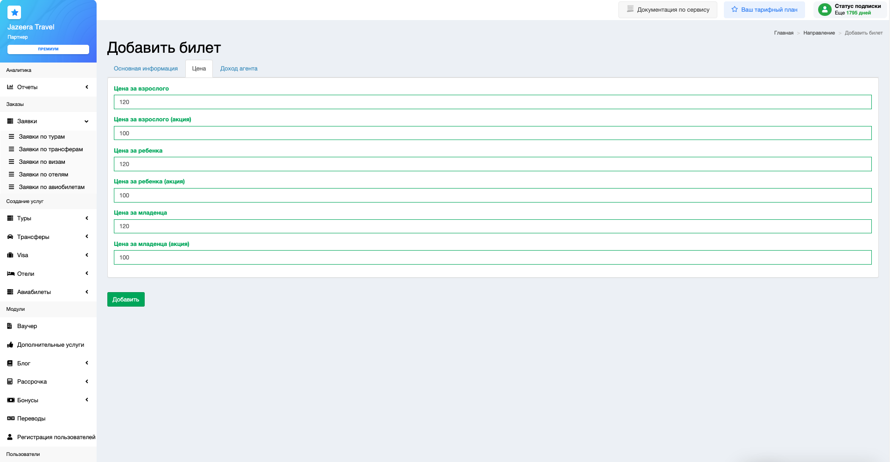Viewport: 890px width, 462px height.
Task: Expand the Бонусы section chevron
Action: pyautogui.click(x=87, y=400)
